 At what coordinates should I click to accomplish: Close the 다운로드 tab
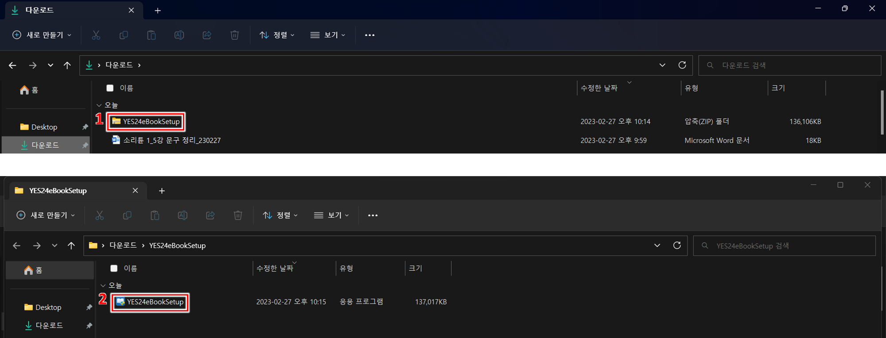click(x=131, y=10)
